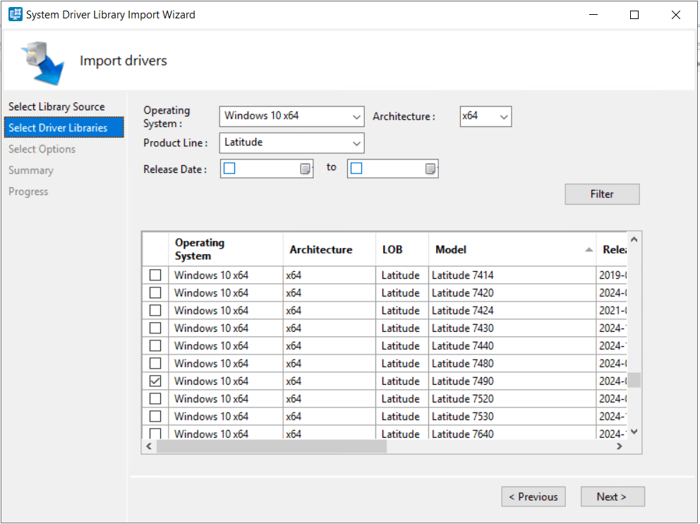The width and height of the screenshot is (700, 524).
Task: Click the horizontal scrollbar right arrow
Action: 619,446
